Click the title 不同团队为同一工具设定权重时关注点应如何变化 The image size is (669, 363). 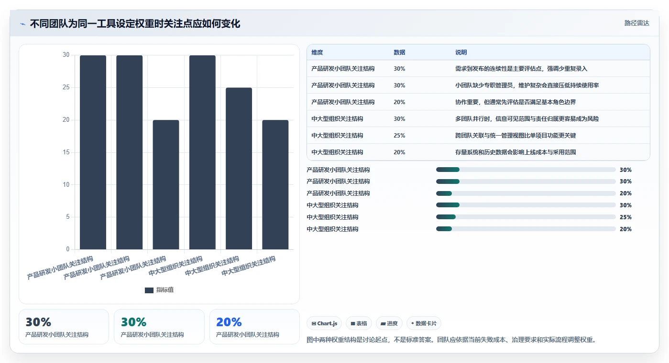pos(135,23)
